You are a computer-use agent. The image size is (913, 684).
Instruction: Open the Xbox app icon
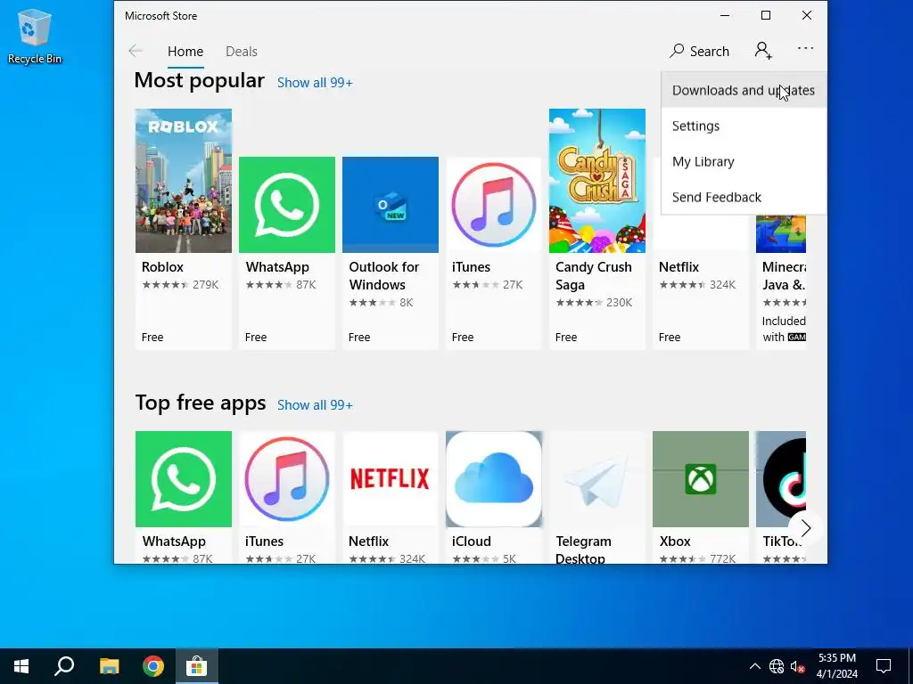(701, 478)
